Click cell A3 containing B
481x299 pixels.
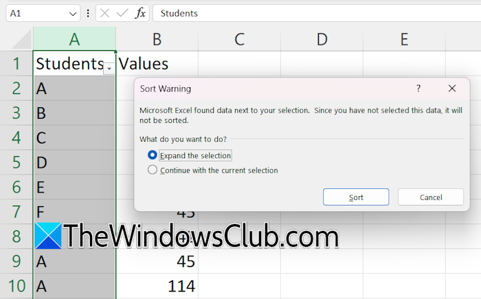point(74,113)
